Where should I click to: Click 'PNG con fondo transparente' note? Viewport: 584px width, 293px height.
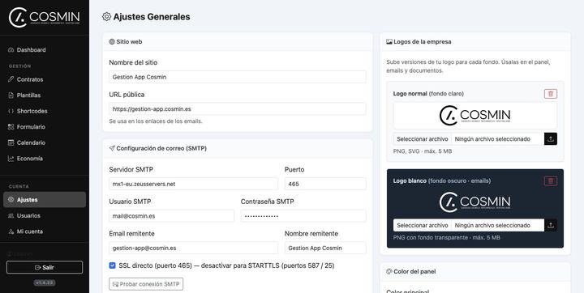pos(447,237)
